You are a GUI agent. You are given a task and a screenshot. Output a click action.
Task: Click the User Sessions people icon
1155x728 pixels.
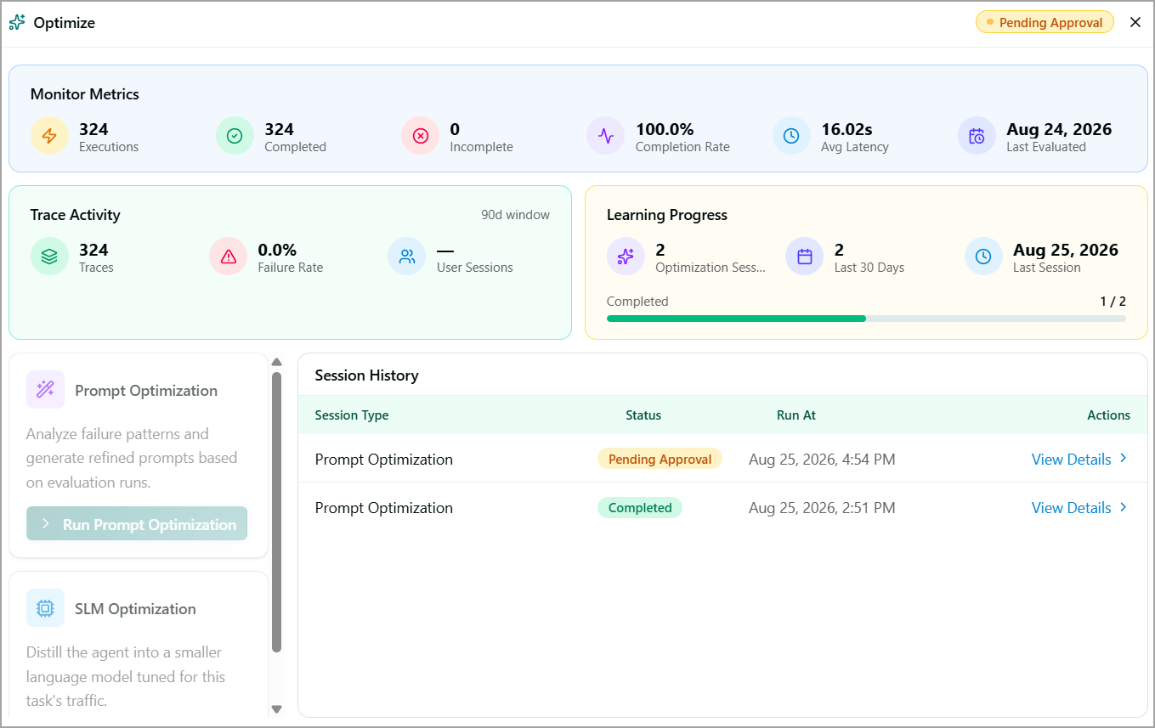pyautogui.click(x=406, y=257)
